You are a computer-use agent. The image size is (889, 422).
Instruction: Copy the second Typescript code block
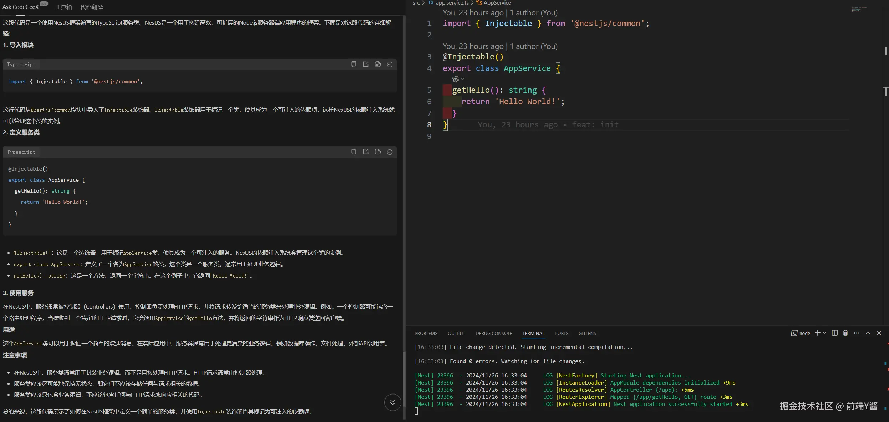354,152
